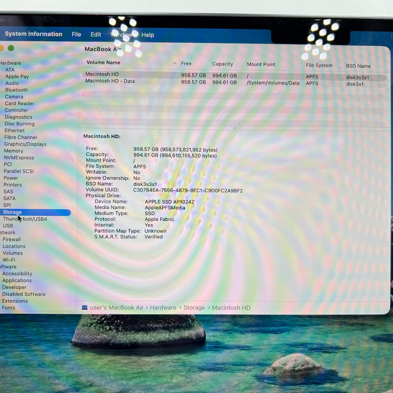Screen dimensions: 393x393
Task: Sort by the Mount Point column header
Action: click(261, 64)
